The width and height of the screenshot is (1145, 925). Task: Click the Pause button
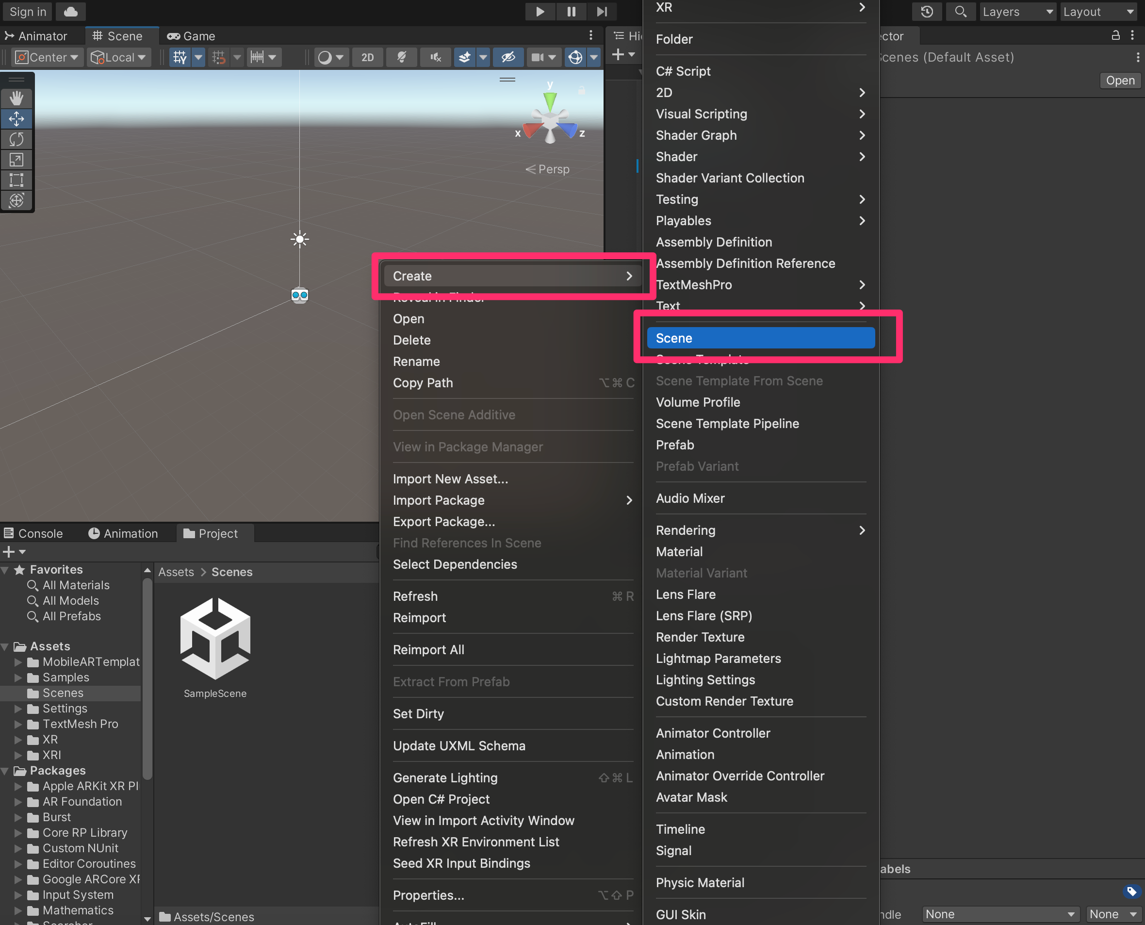571,12
